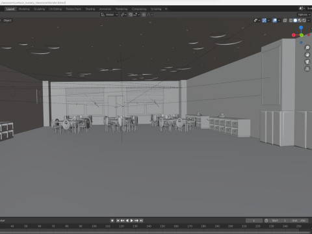Play the animation forward
The width and height of the screenshot is (312, 234).
point(132,220)
